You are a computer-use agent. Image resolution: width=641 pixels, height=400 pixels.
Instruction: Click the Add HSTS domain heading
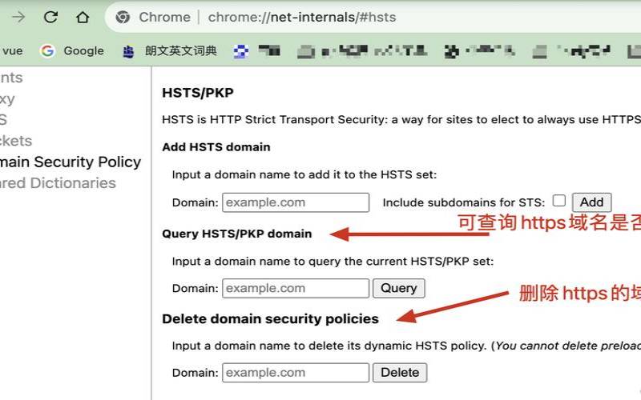216,147
